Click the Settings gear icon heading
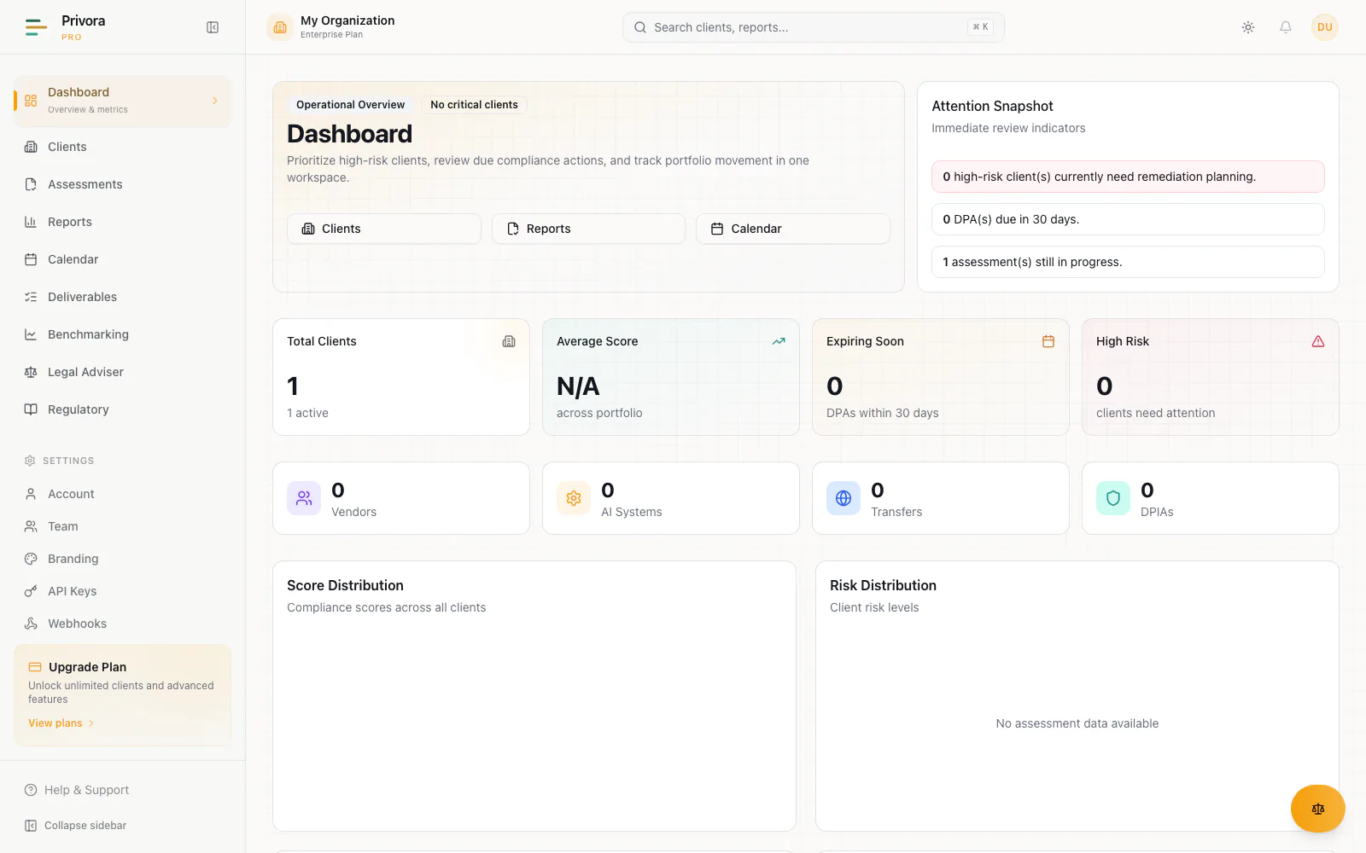 pos(30,461)
